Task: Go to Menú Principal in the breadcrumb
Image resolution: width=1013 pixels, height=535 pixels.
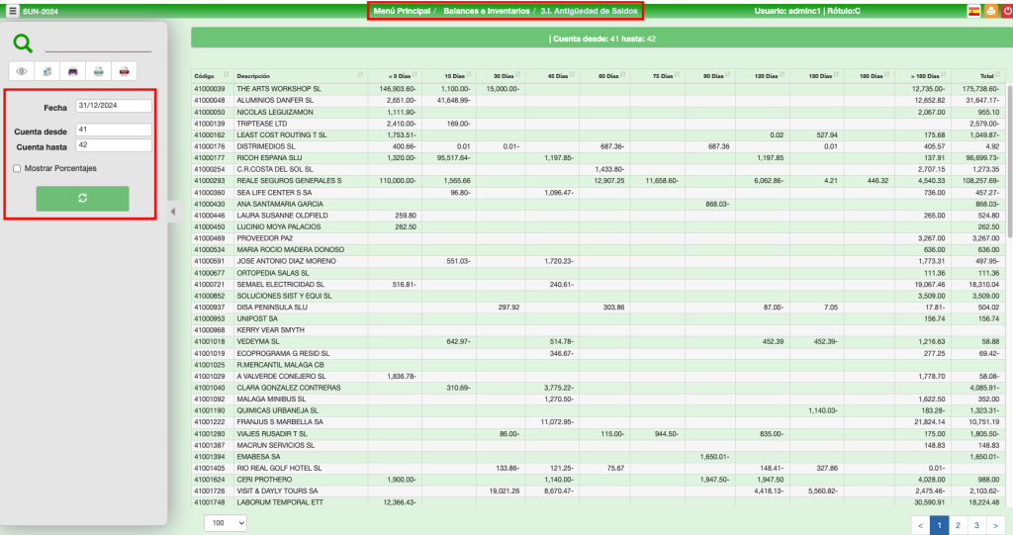Action: point(401,11)
